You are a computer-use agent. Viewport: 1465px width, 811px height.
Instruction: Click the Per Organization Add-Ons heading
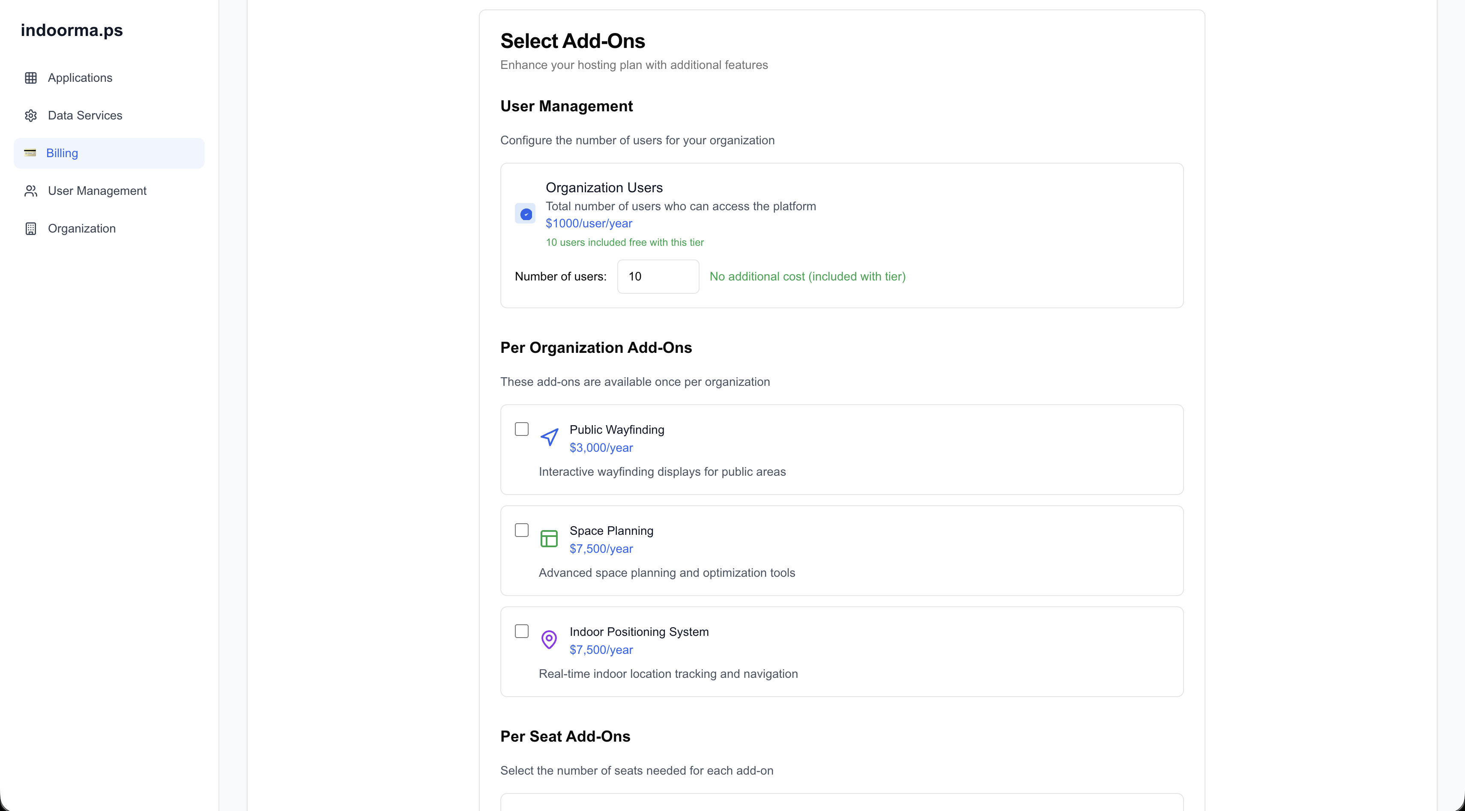click(x=596, y=348)
